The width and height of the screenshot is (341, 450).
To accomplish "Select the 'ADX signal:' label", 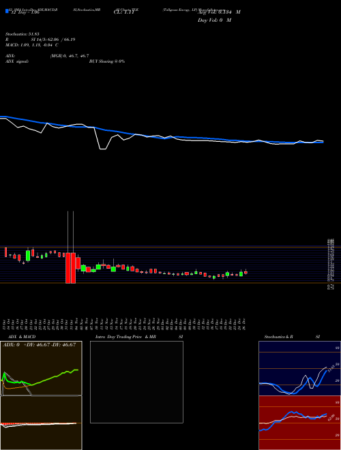I will click(x=16, y=61).
